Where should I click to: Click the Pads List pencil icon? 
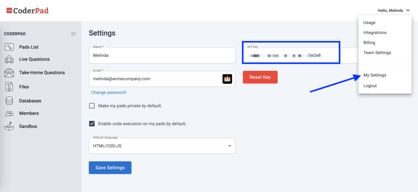click(9, 47)
